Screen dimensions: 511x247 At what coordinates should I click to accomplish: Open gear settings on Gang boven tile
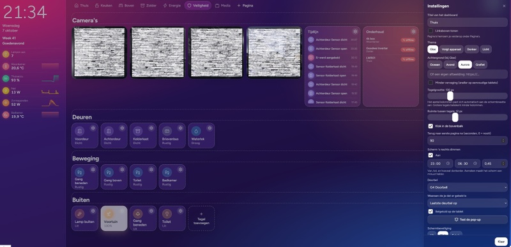click(x=122, y=169)
